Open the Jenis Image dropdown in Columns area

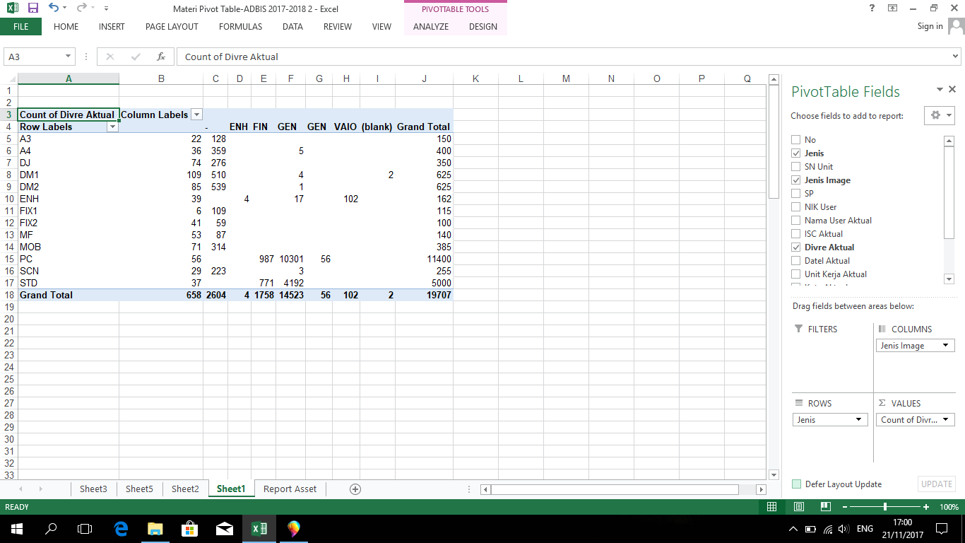pos(946,345)
